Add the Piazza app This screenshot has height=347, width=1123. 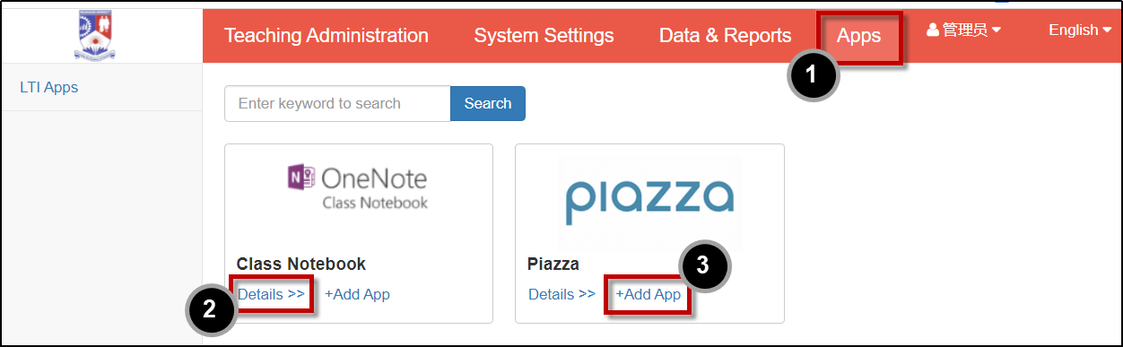648,294
